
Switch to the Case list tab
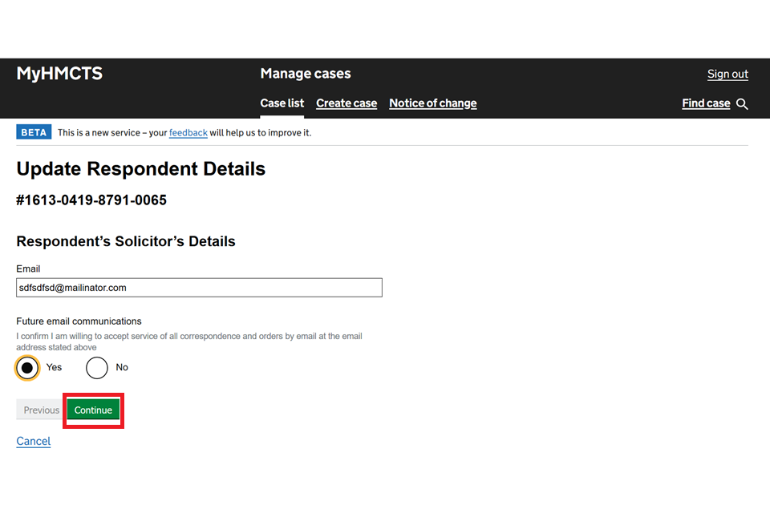click(x=282, y=103)
